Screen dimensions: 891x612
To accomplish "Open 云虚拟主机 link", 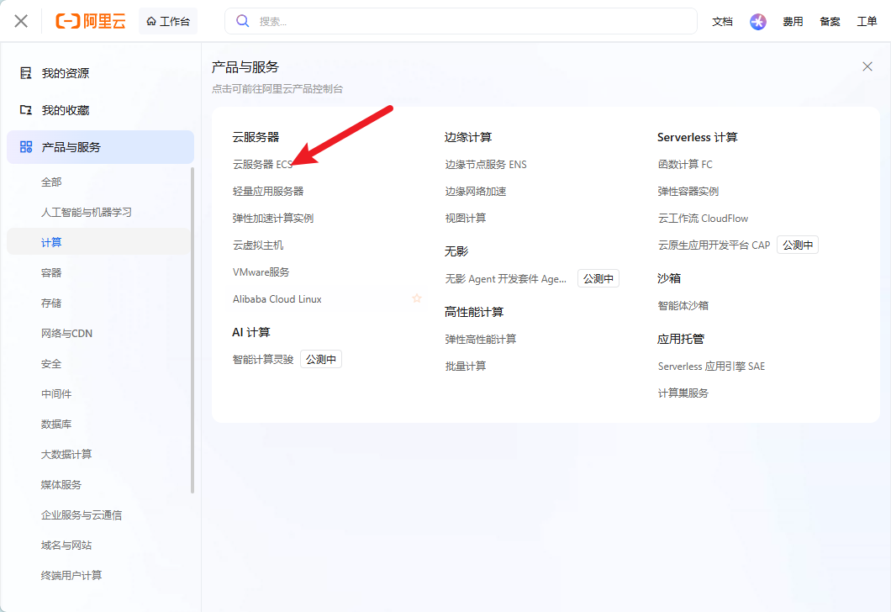I will click(x=258, y=245).
